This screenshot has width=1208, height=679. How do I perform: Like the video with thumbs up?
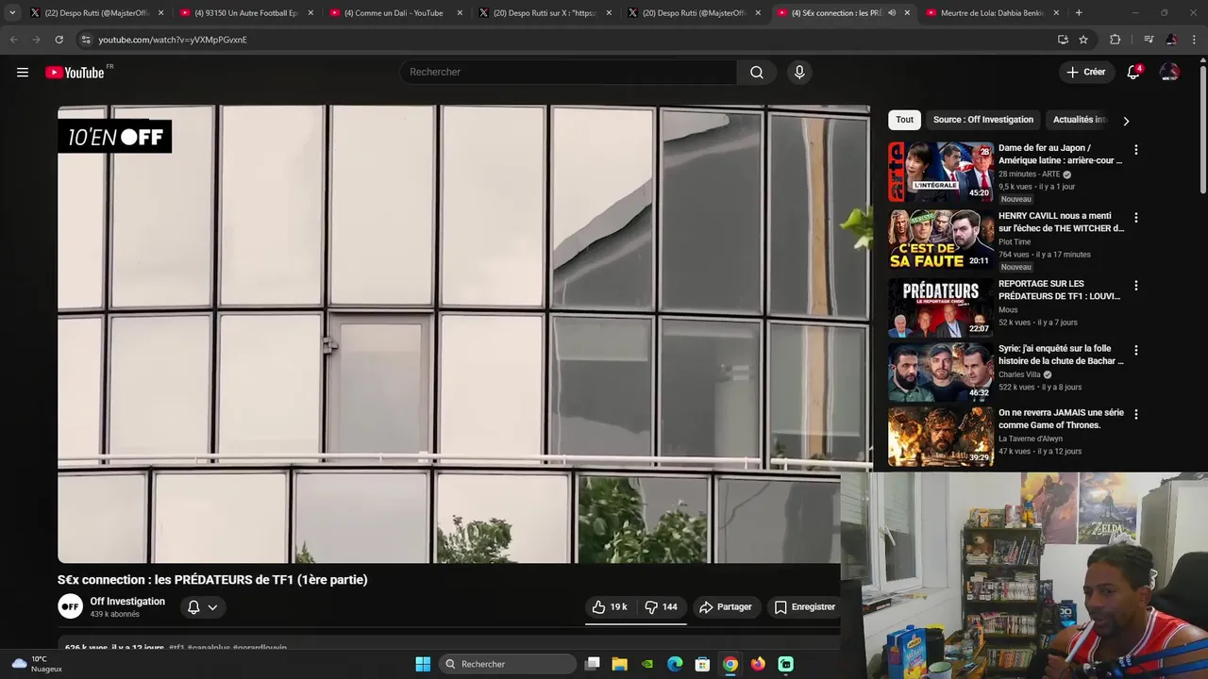(609, 607)
